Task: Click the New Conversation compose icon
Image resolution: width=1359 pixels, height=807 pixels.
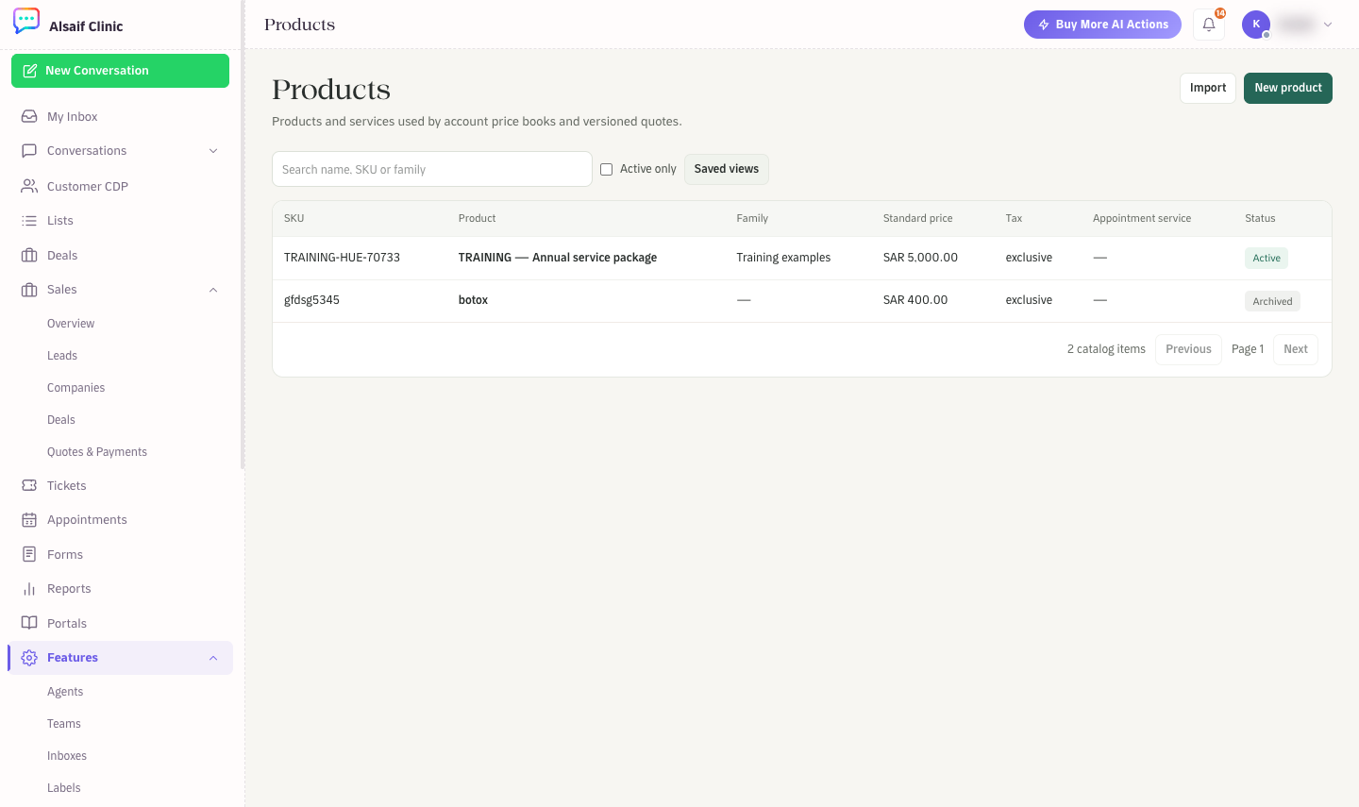Action: [30, 71]
